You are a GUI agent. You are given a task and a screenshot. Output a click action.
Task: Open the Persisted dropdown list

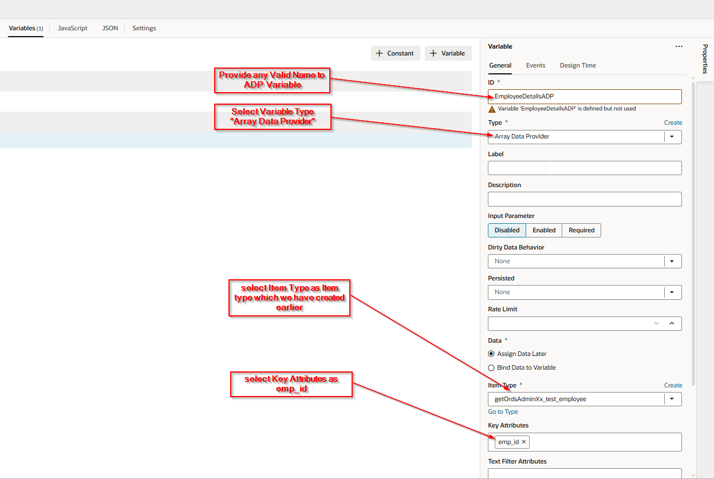pos(672,292)
